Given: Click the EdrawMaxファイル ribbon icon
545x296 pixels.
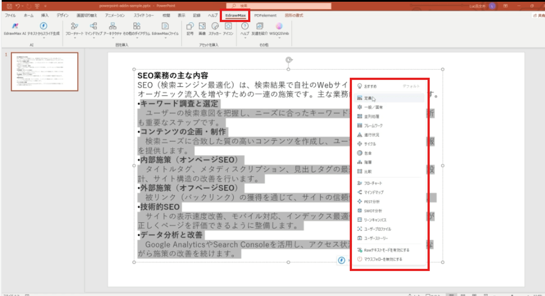Looking at the screenshot, I should click(x=165, y=26).
